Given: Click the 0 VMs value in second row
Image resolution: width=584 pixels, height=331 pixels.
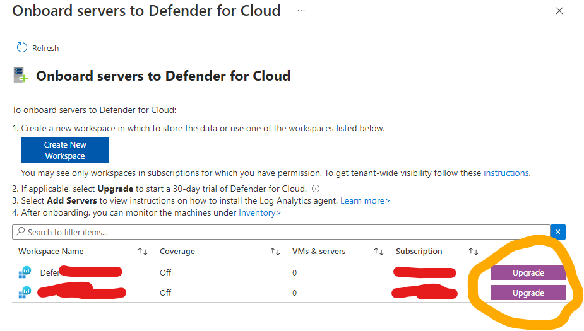Looking at the screenshot, I should tap(295, 293).
